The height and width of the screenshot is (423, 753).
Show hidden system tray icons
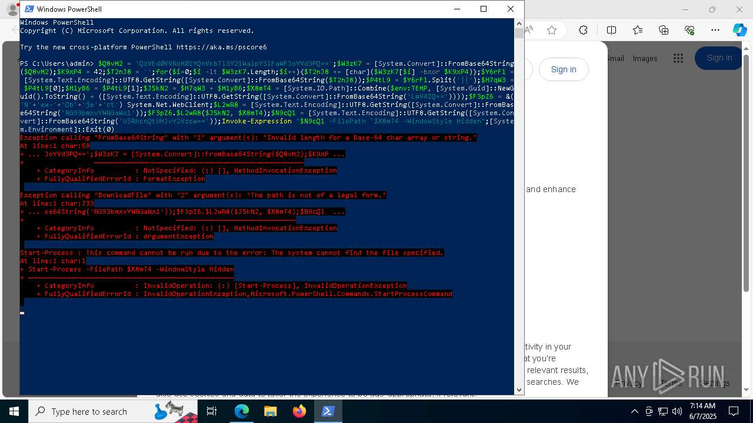point(634,411)
